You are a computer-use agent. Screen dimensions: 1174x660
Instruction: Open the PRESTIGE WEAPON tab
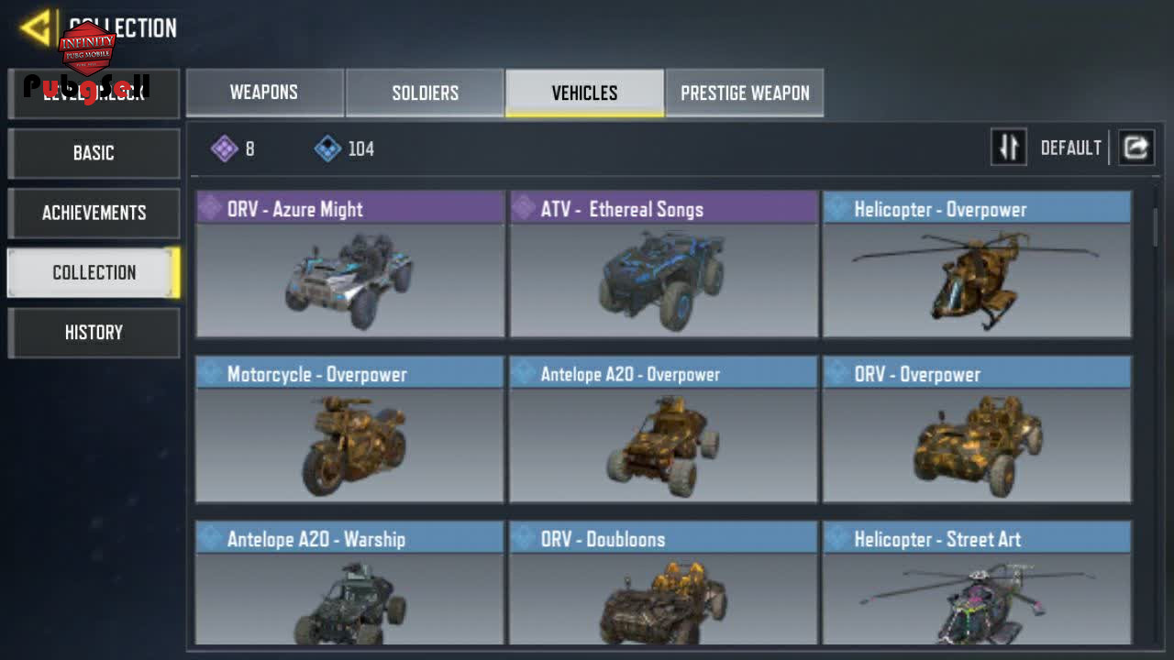[745, 93]
